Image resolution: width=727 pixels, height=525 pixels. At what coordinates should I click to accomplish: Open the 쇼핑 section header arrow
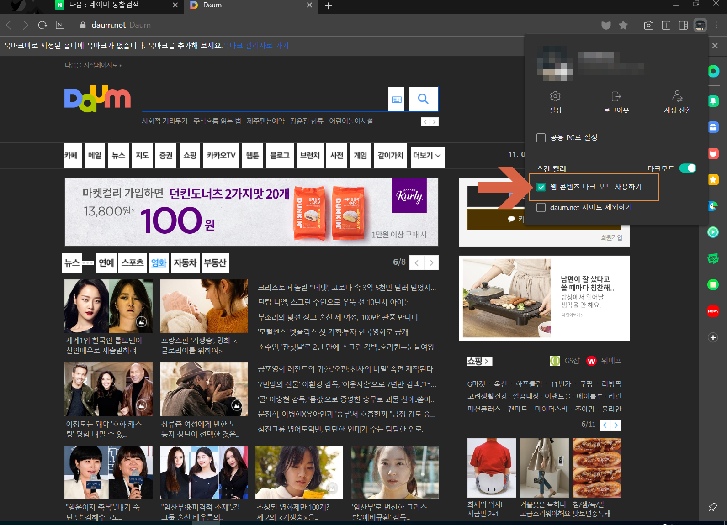coord(479,361)
